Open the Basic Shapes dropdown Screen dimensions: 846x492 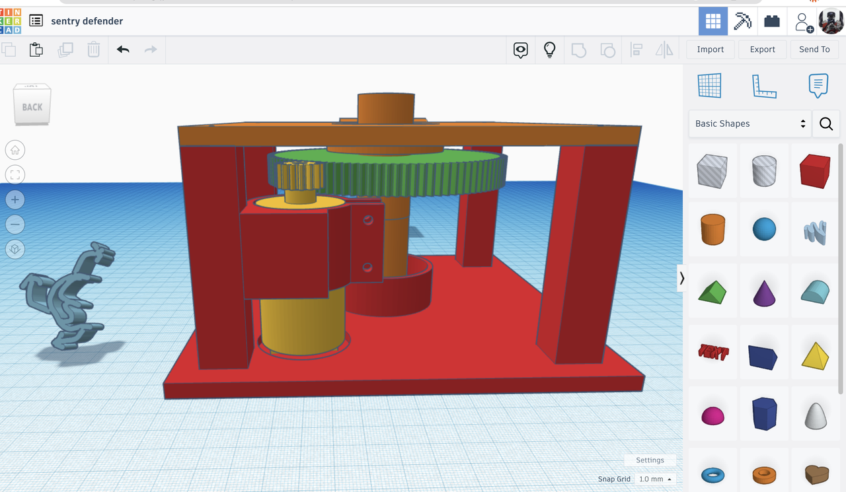click(x=750, y=123)
